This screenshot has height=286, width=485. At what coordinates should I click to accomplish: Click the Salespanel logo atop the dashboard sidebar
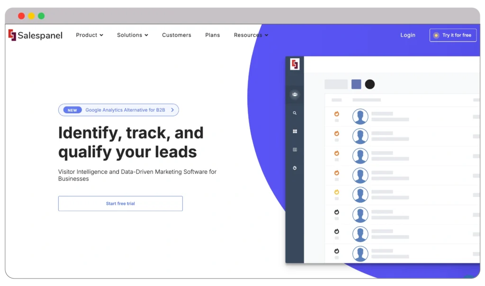click(x=295, y=64)
